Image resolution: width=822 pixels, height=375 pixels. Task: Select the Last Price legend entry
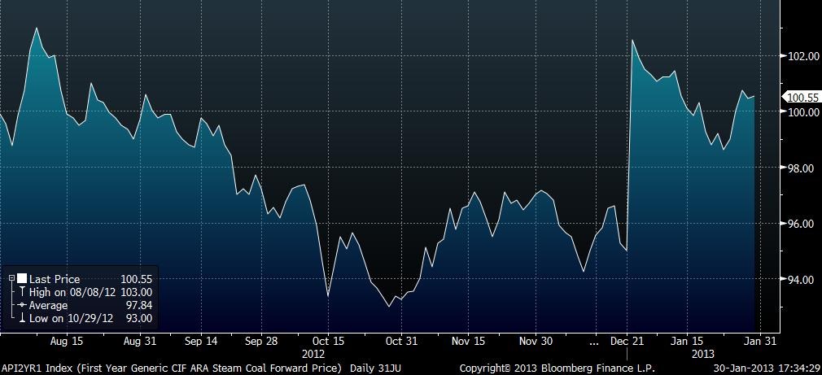[x=55, y=279]
